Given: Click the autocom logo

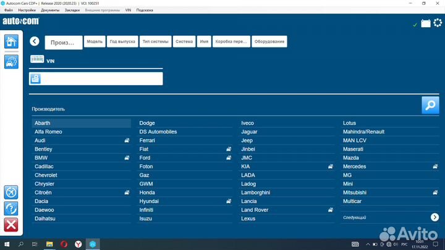Looking at the screenshot, I should [x=21, y=21].
